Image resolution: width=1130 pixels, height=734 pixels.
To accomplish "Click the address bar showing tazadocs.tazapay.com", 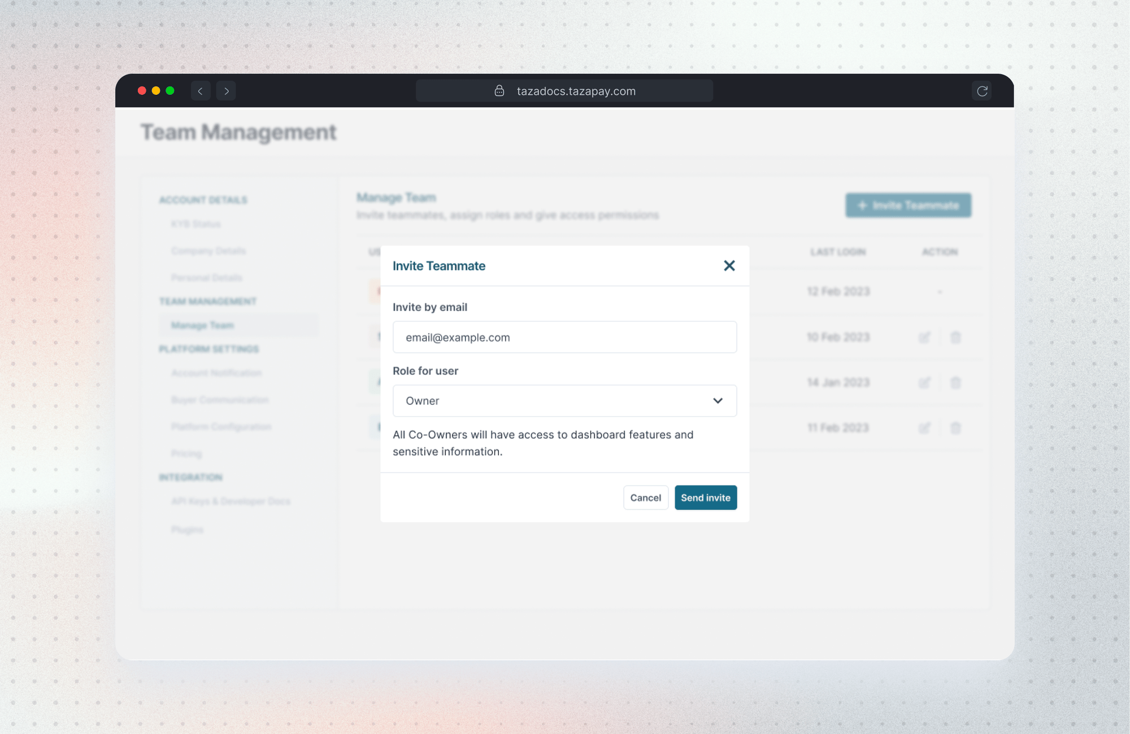I will (x=564, y=91).
